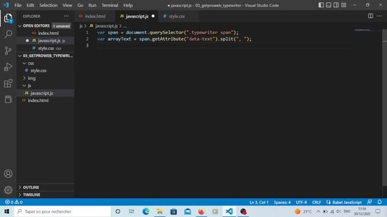This screenshot has height=217, width=387.
Task: Open File Explorer from the taskbar
Action: tap(160, 212)
